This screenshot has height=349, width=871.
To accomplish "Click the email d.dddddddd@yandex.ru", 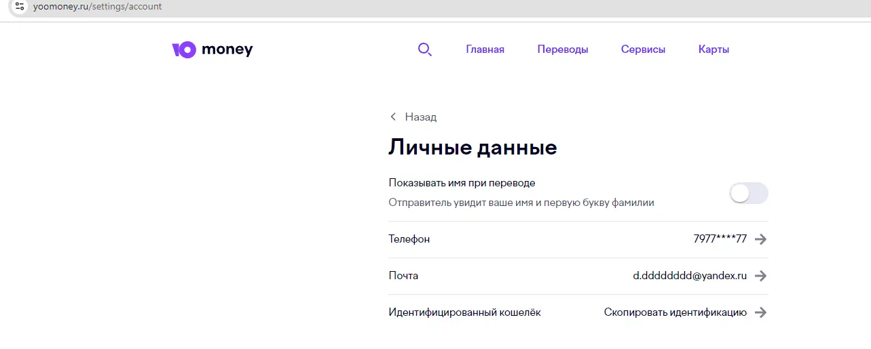I will coord(690,276).
